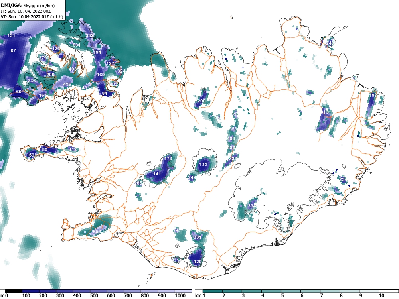Select the legend swatch between 500 and 600 m
Viewport: 399px width, 299px height.
(x=99, y=291)
